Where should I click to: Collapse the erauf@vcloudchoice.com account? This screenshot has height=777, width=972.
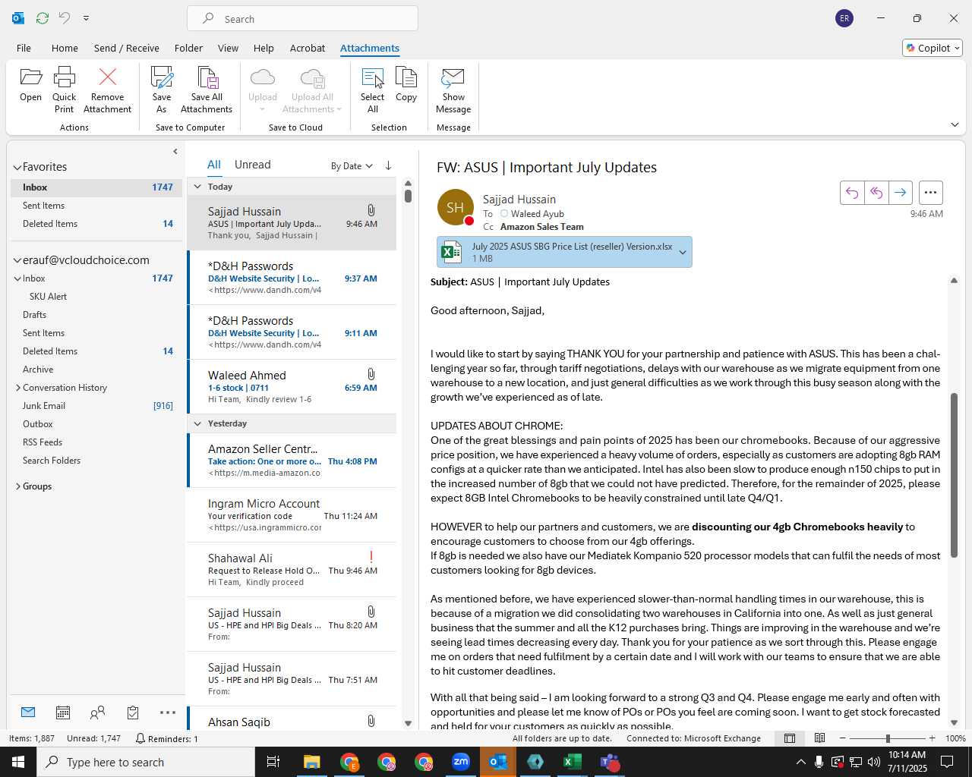(17, 260)
